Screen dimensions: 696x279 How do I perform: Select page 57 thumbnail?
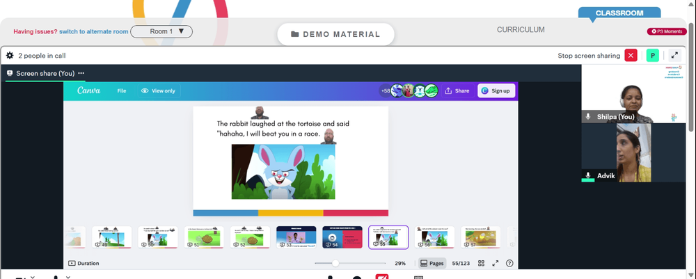481,237
